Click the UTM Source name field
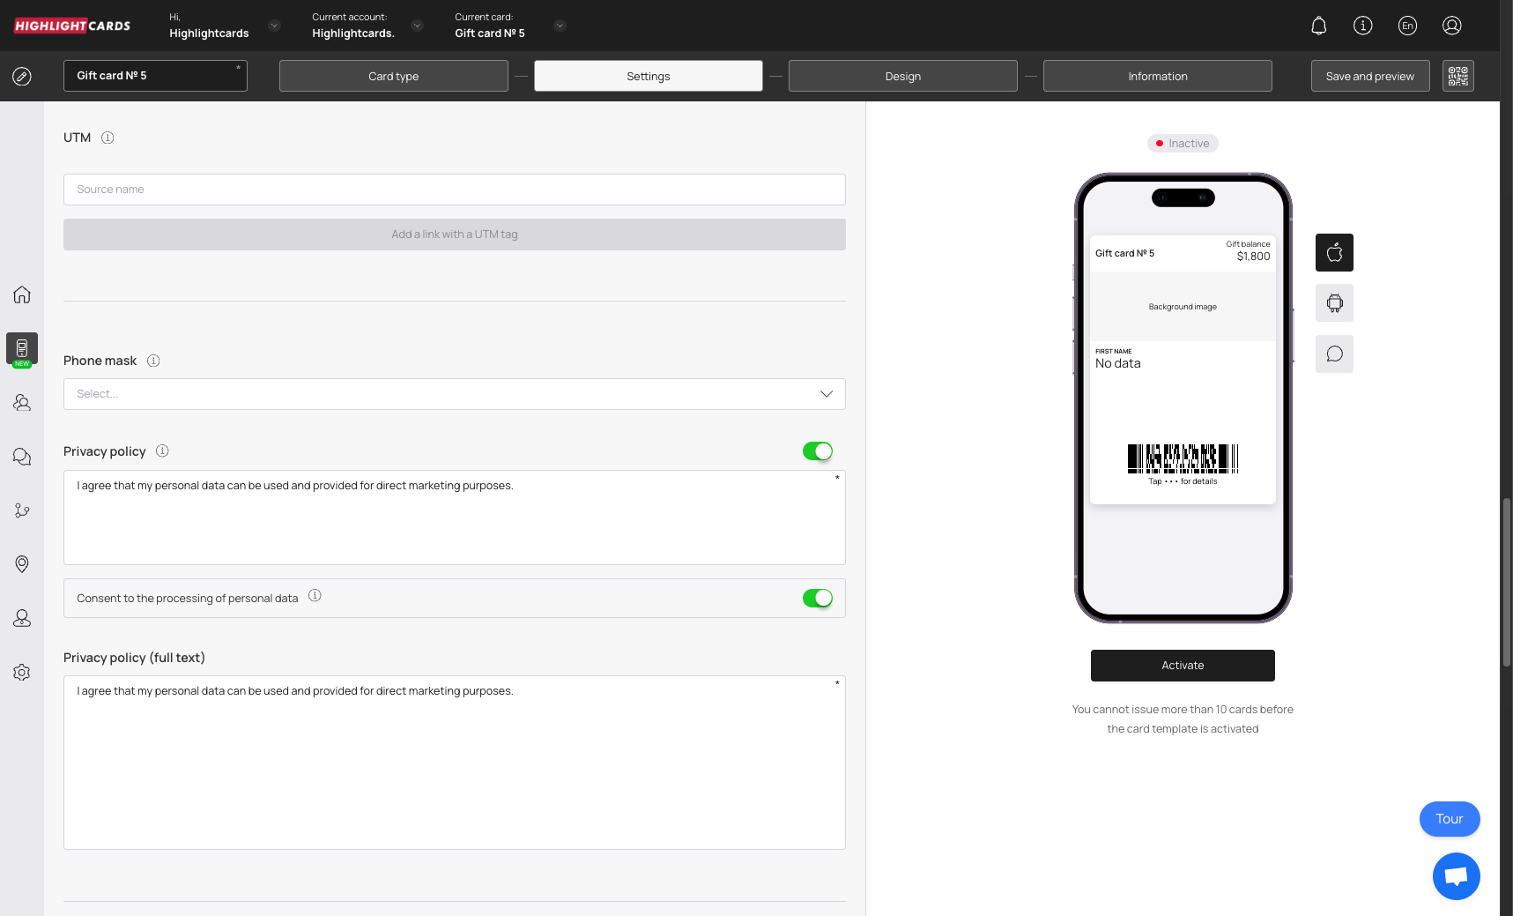 [x=454, y=190]
